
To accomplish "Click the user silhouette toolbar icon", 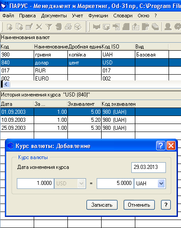I will tap(168, 27).
